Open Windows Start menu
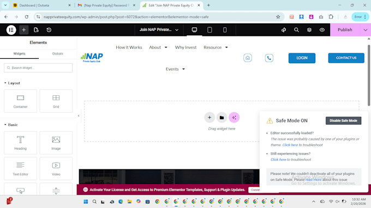 (x=86, y=201)
